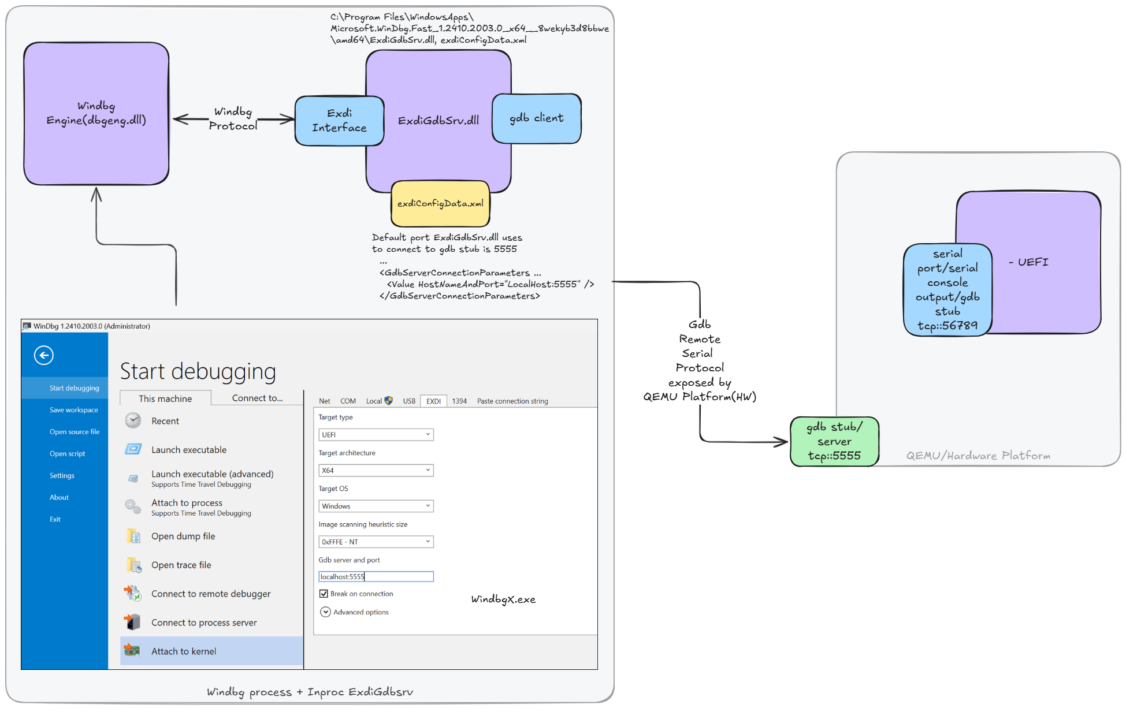Click the Attach to process gears icon
Viewport: 1126px width, 708px height.
[x=133, y=506]
